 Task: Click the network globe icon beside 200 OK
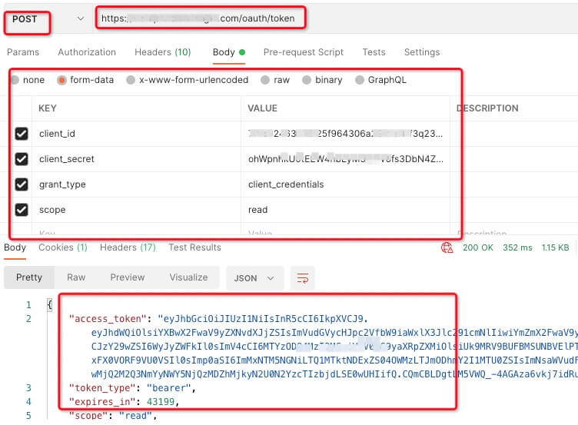447,247
